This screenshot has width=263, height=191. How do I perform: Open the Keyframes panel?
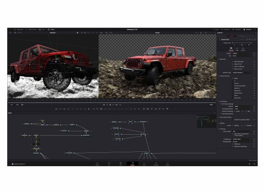pyautogui.click(x=226, y=29)
